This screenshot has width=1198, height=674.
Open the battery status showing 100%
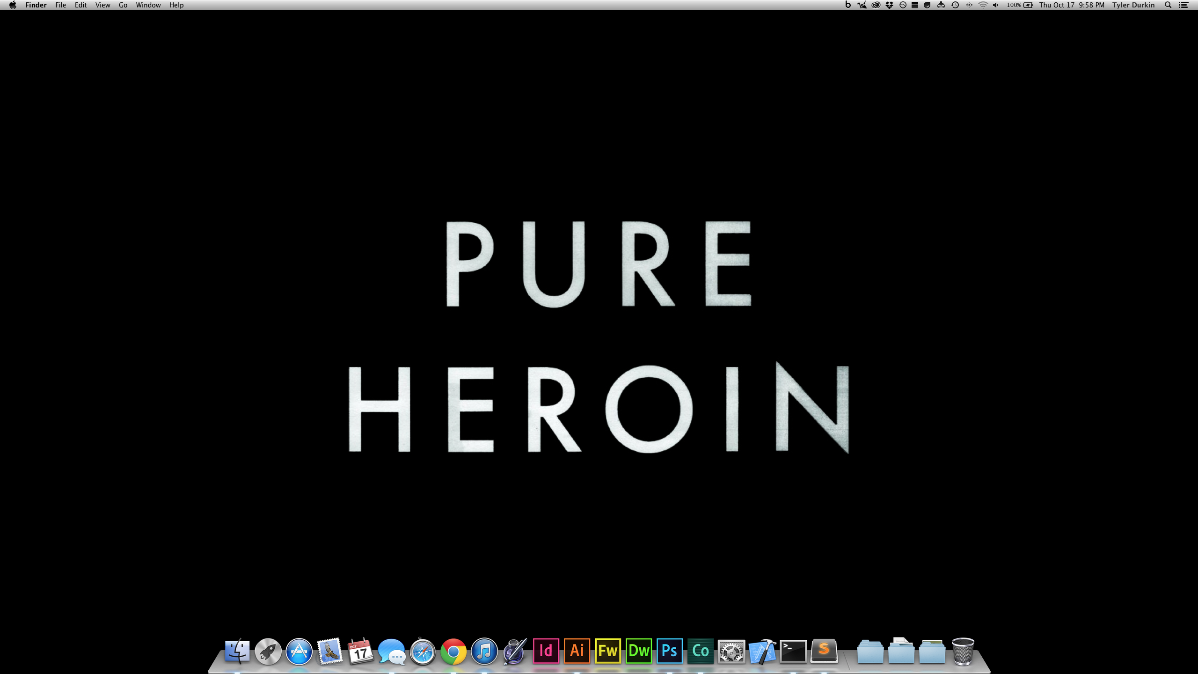point(1020,5)
